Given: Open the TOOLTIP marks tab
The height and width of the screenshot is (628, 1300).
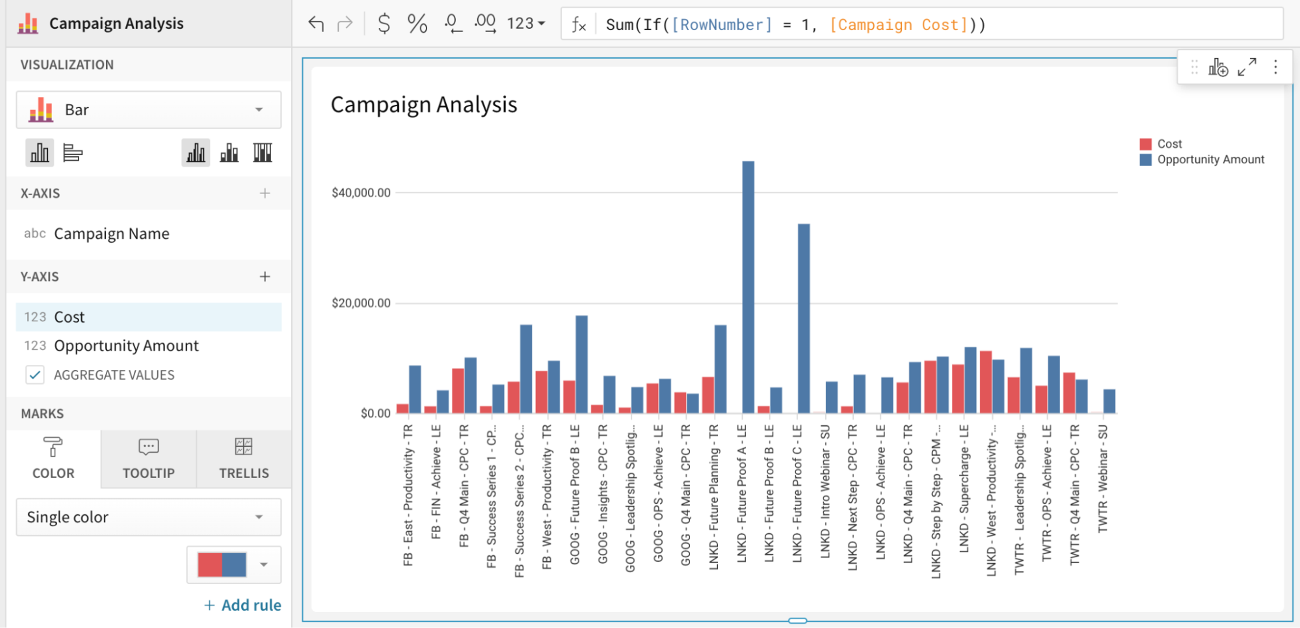Looking at the screenshot, I should point(148,459).
